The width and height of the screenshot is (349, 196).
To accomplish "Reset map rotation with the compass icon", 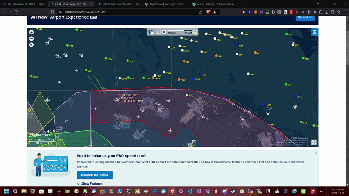I will pyautogui.click(x=31, y=45).
